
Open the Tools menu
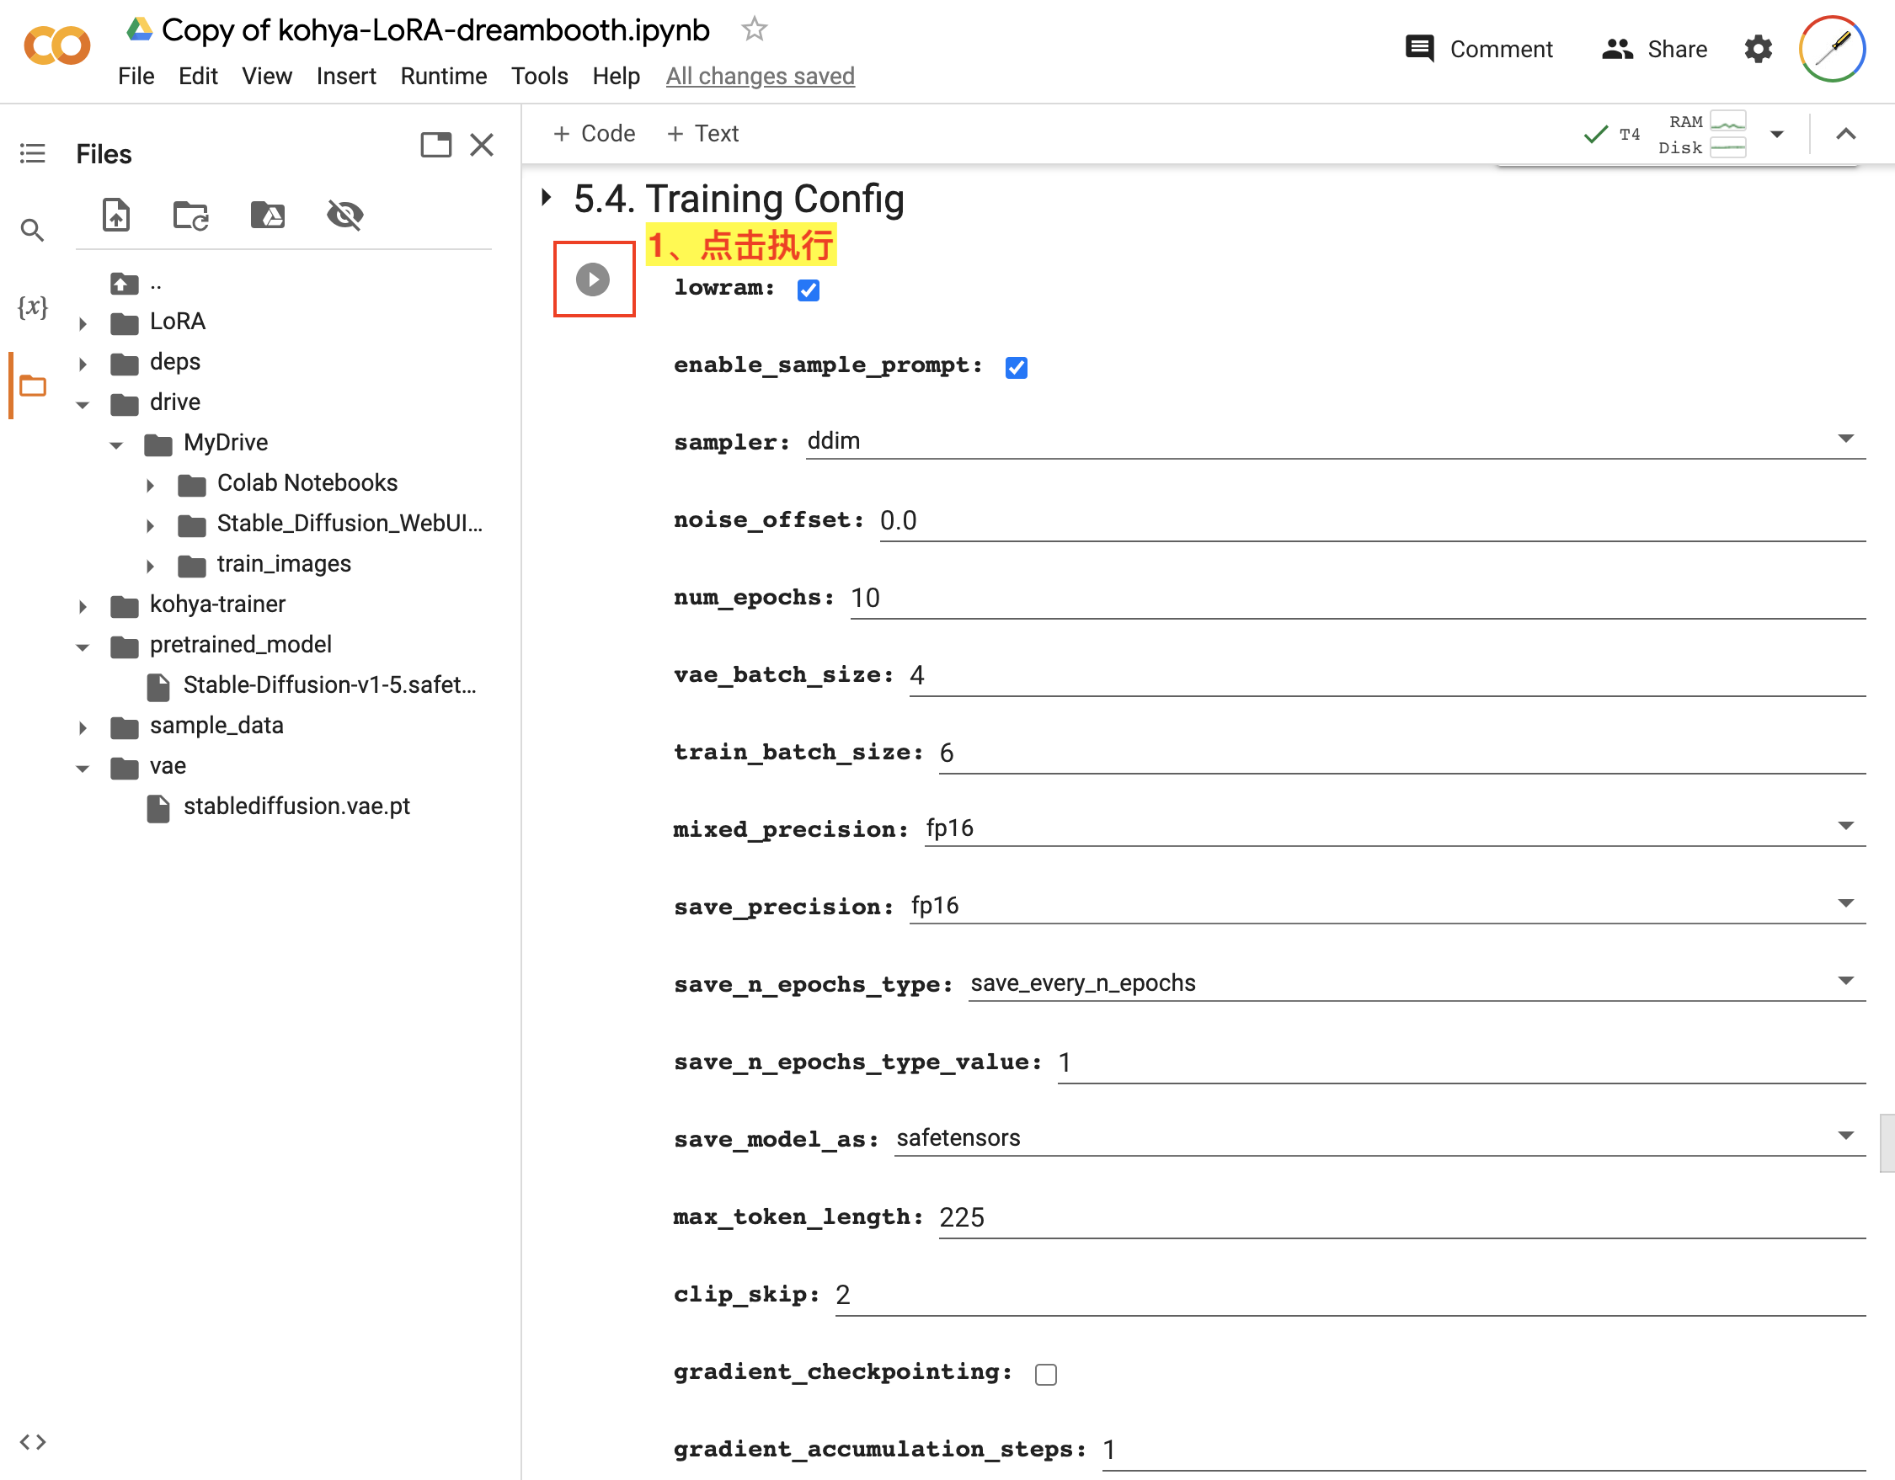(539, 77)
